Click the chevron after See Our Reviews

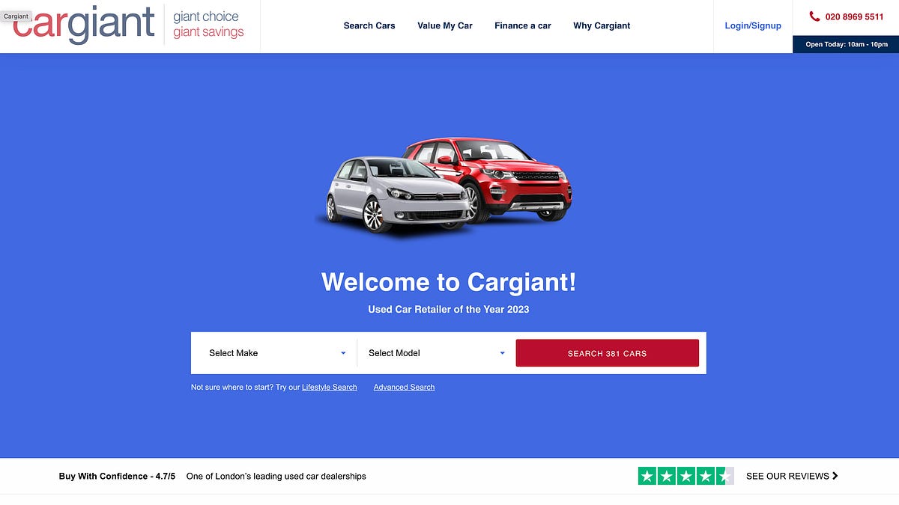[x=835, y=476]
